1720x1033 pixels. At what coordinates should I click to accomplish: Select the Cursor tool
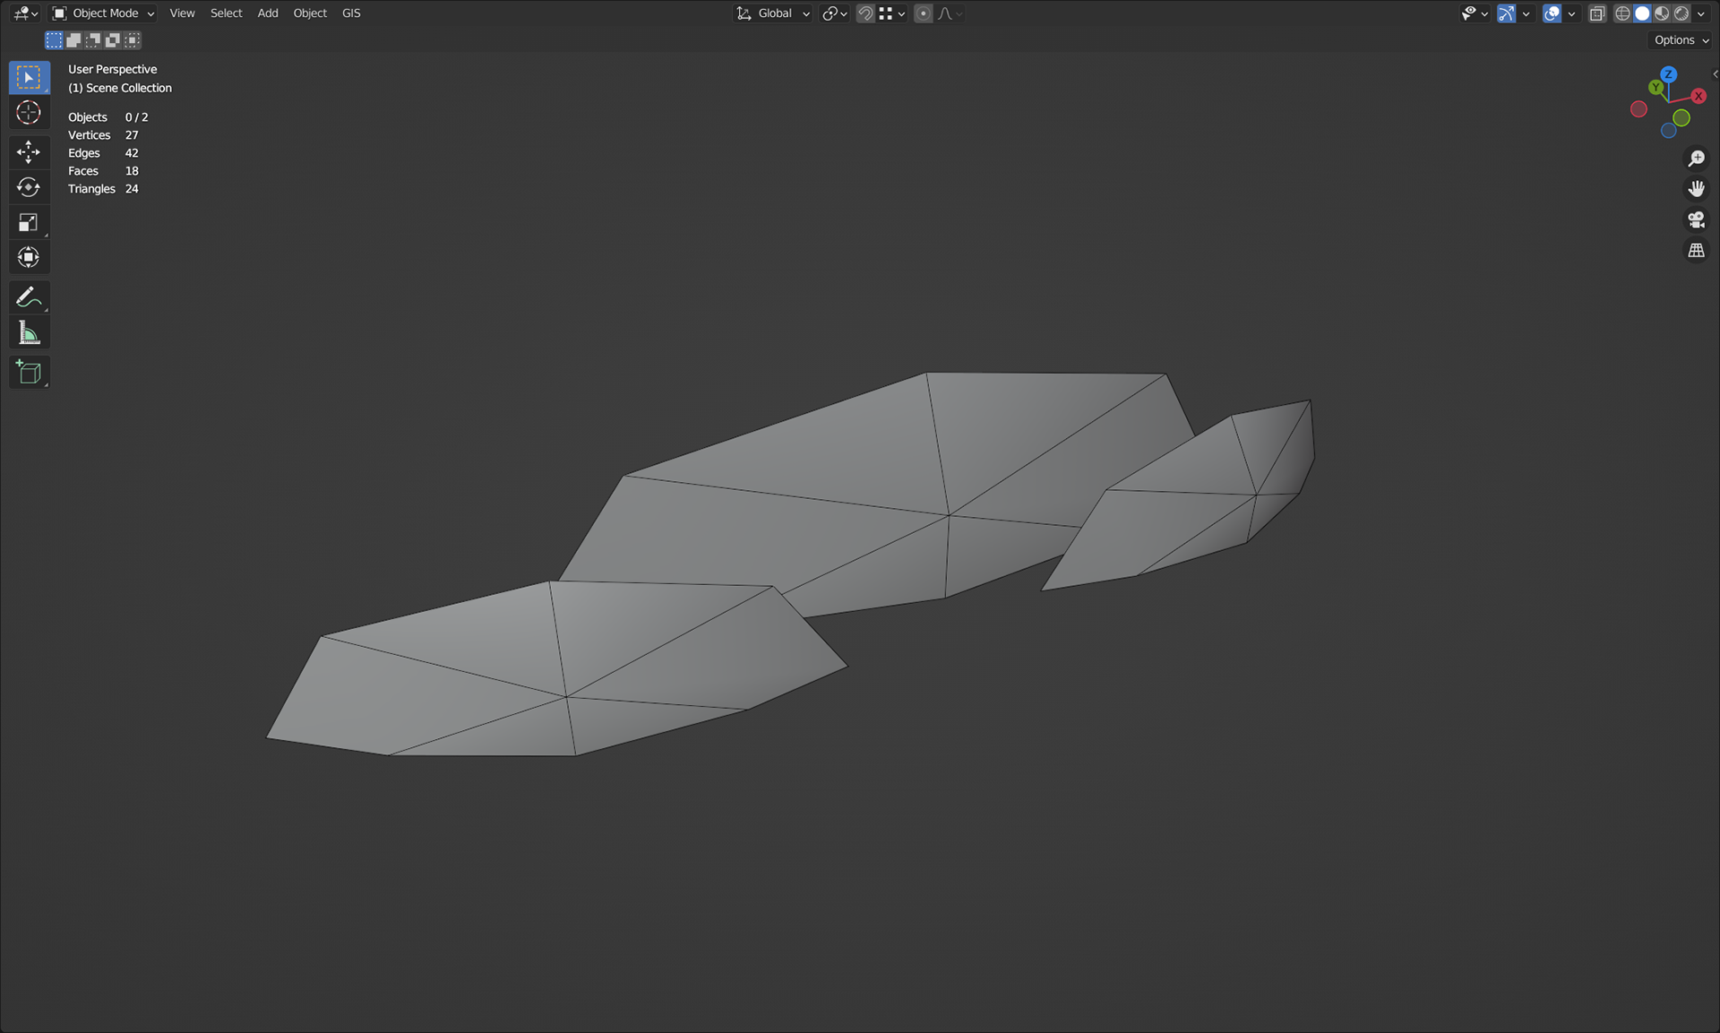click(x=29, y=113)
